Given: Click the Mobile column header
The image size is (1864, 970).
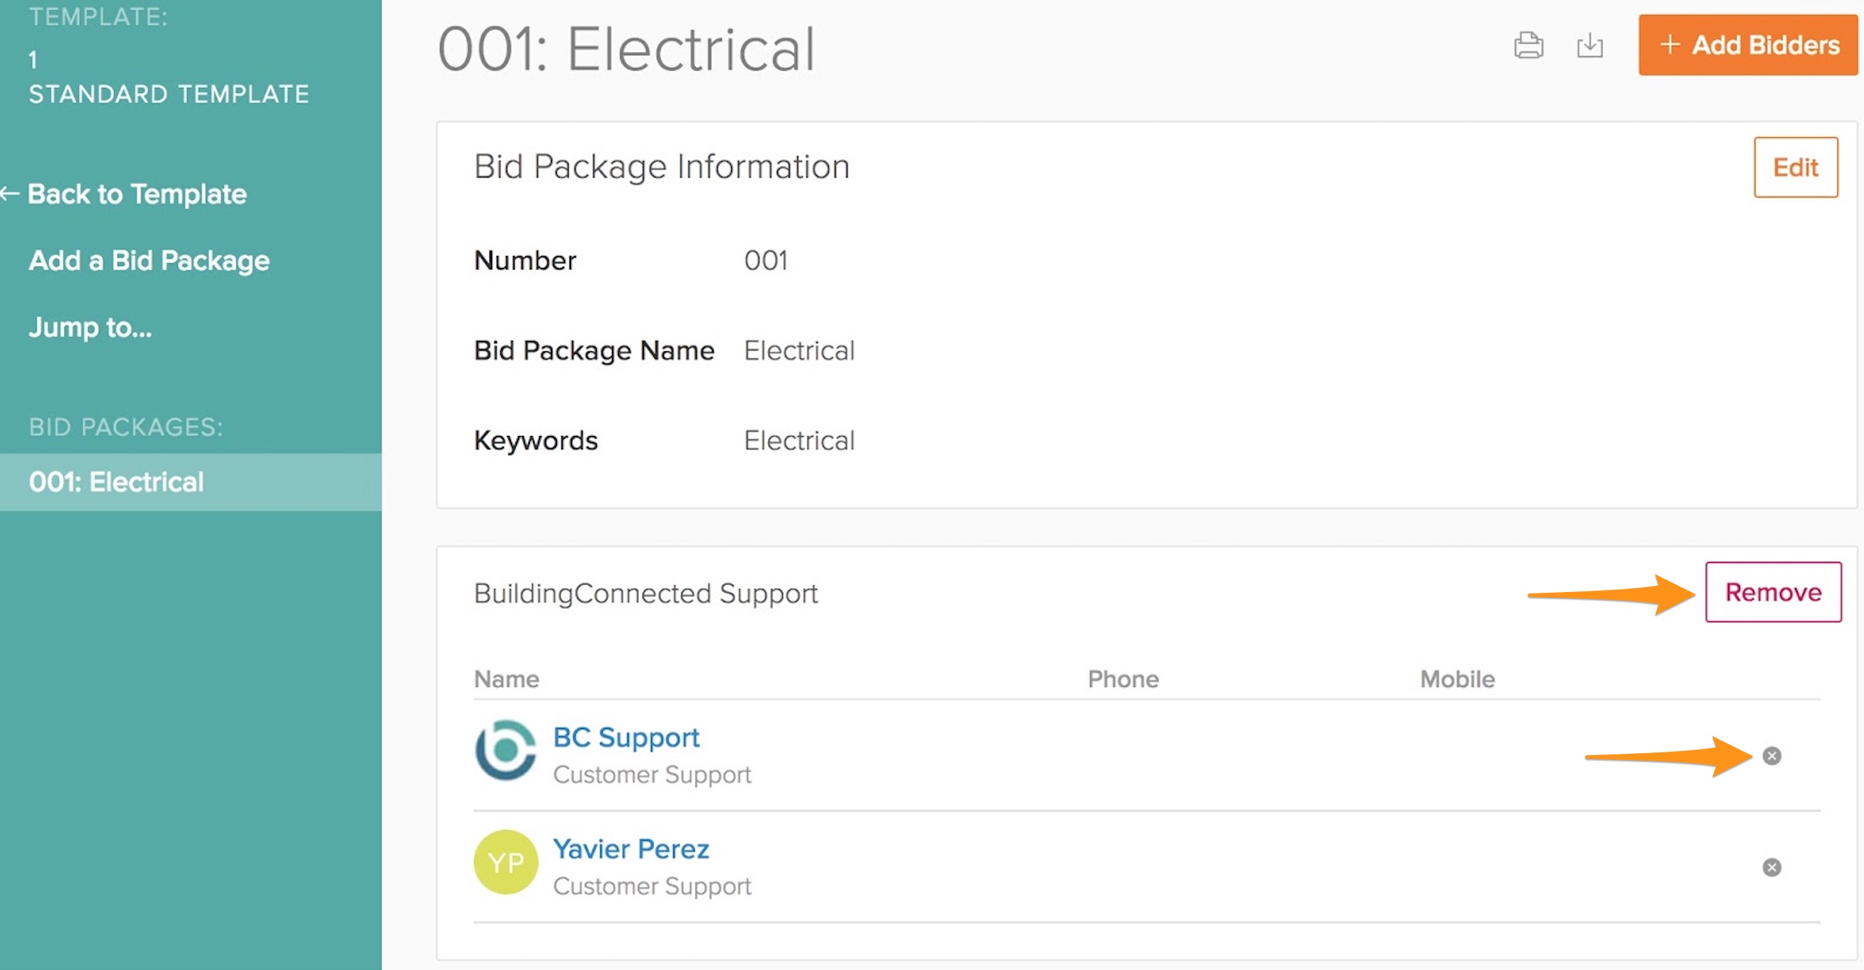Looking at the screenshot, I should pos(1457,679).
